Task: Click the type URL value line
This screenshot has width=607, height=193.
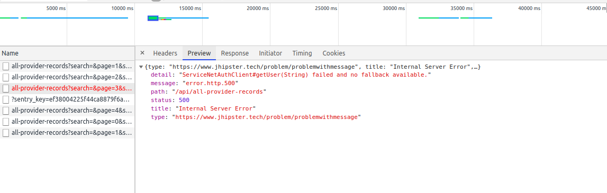Action: click(x=266, y=117)
